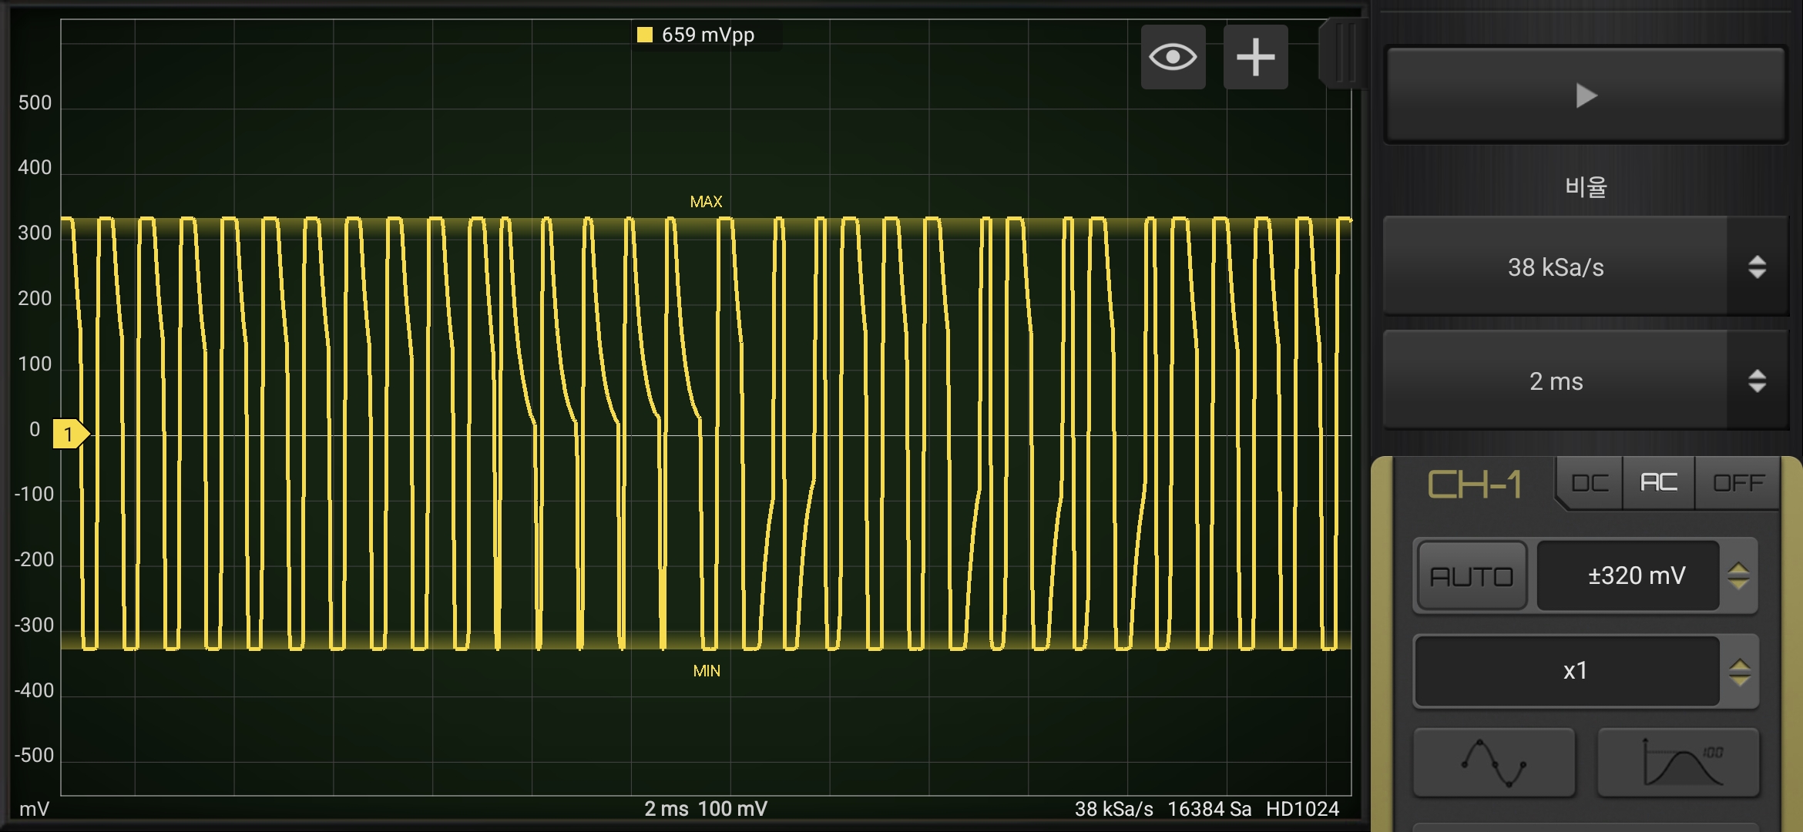Expand the 2 ms time base selector
Screen dimensions: 1803x832
[1586, 381]
